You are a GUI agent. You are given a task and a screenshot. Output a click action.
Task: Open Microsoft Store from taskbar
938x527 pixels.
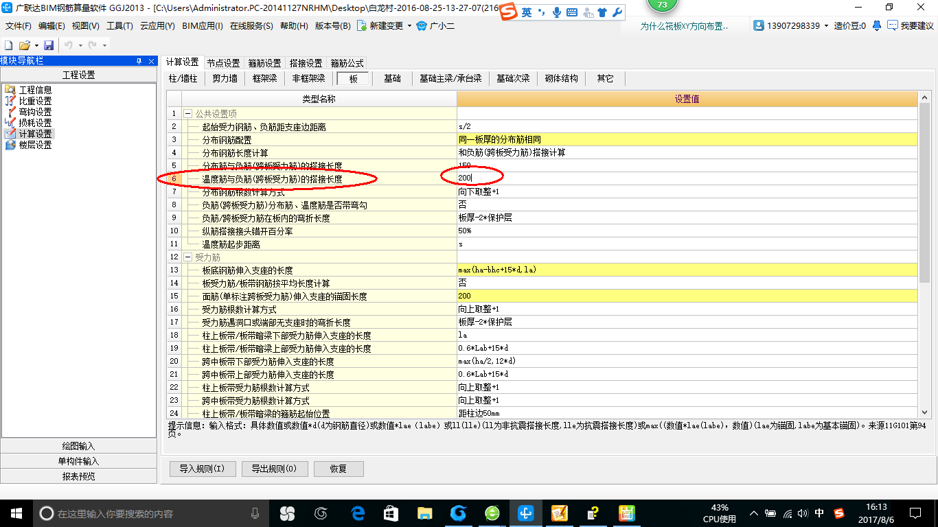click(391, 513)
